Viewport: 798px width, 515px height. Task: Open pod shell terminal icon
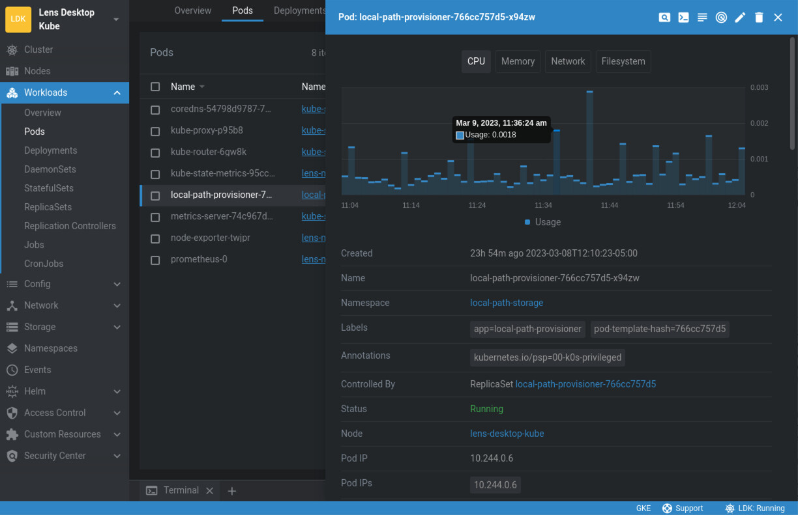coord(683,18)
